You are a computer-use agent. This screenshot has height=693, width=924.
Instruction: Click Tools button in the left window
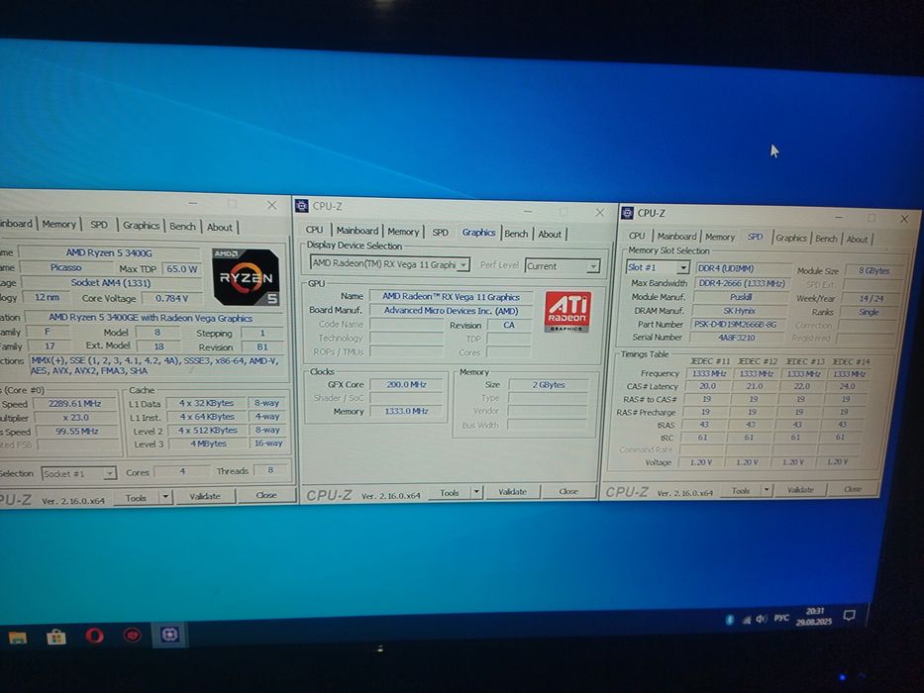coord(136,497)
